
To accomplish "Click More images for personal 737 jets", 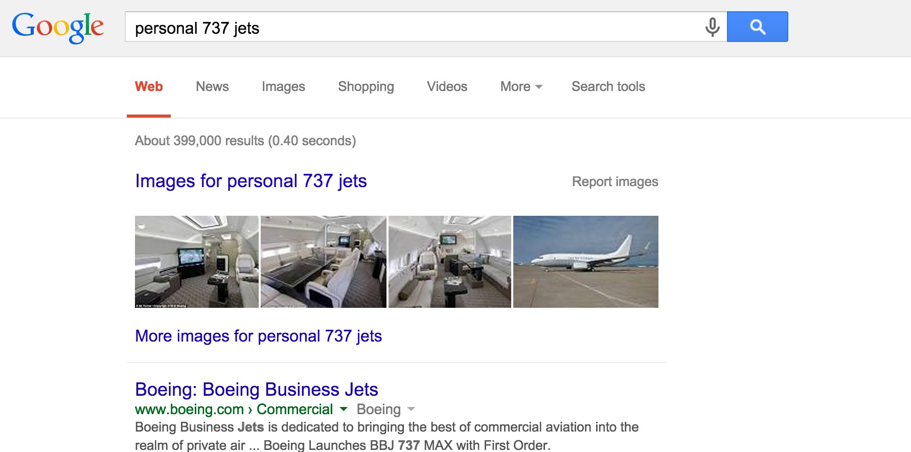I will (259, 336).
